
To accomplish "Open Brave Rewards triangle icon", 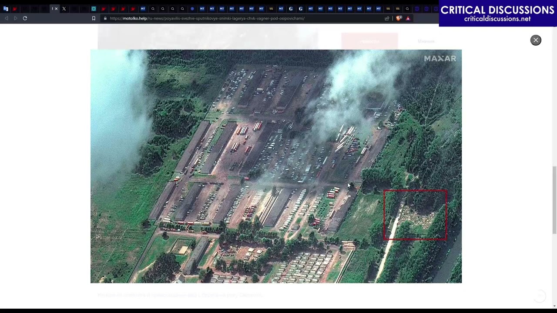I will (408, 18).
